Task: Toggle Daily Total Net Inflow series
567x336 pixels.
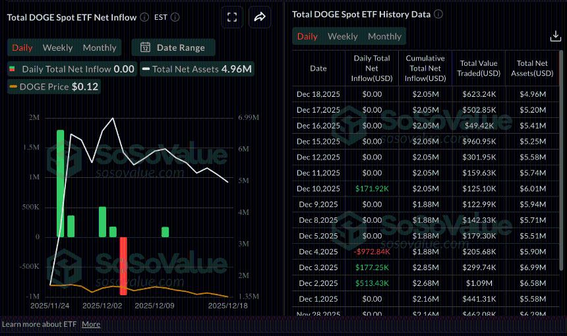Action: pyautogui.click(x=72, y=69)
